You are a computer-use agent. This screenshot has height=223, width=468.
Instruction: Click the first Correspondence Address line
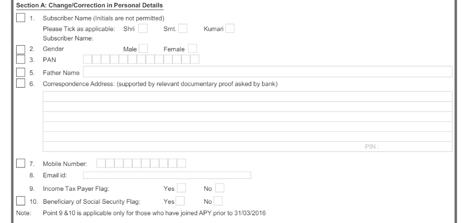(248, 96)
